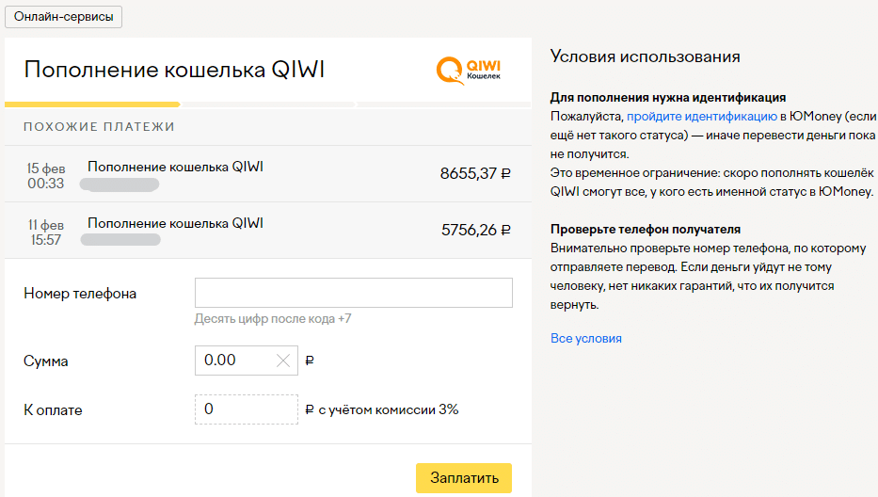Click the Условия использования heading
Image resolution: width=878 pixels, height=497 pixels.
click(645, 56)
